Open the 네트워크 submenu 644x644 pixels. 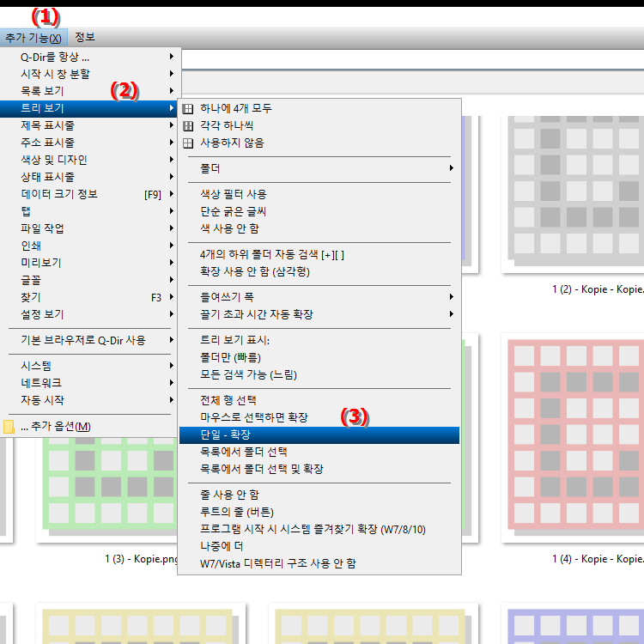pos(88,383)
